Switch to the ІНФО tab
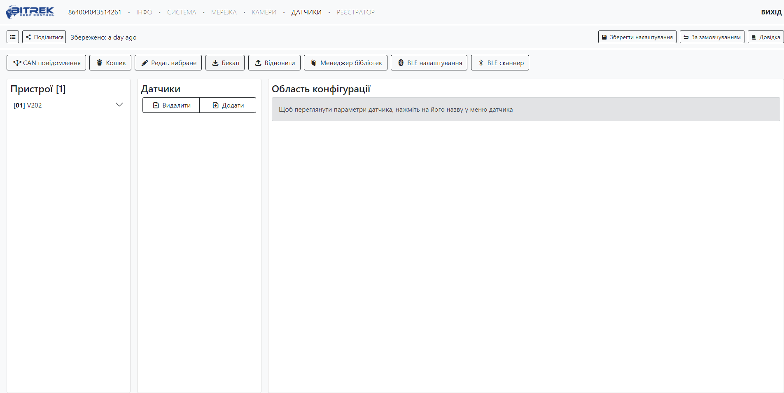The image size is (784, 393). click(x=144, y=12)
